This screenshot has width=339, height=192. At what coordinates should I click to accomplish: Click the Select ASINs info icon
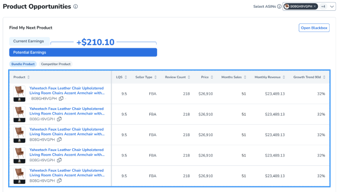pos(279,7)
